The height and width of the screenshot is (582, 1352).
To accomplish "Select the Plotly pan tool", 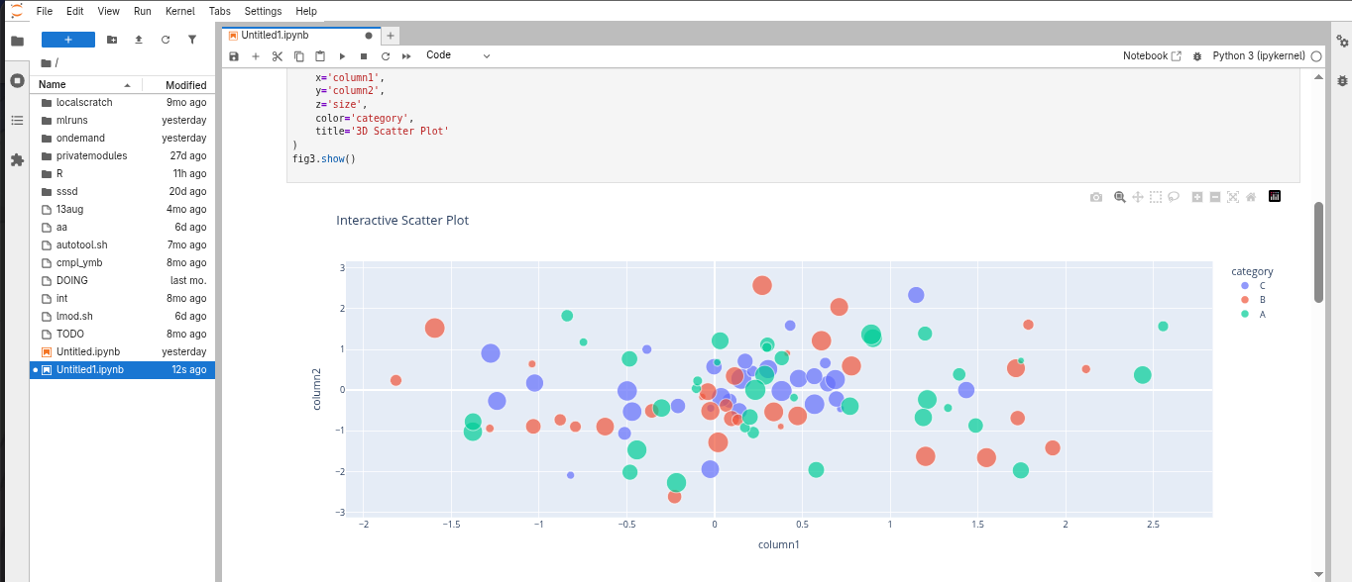I will tap(1138, 197).
